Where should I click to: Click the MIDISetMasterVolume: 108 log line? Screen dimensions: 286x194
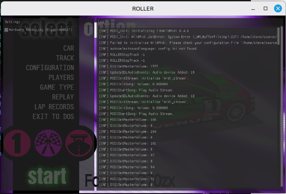click(x=128, y=120)
